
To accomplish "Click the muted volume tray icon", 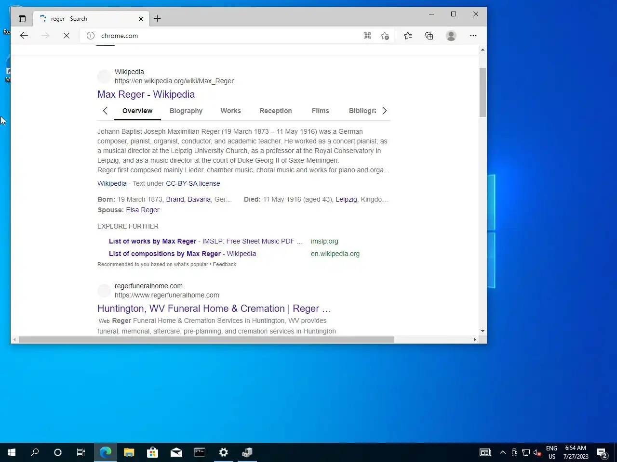I will tap(537, 452).
